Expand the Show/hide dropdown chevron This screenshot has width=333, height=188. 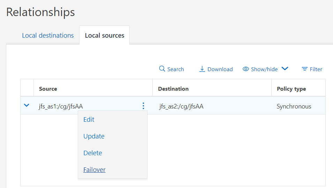(285, 69)
